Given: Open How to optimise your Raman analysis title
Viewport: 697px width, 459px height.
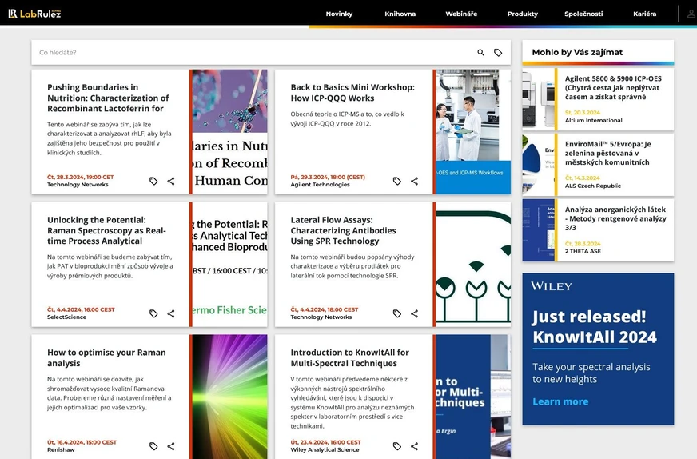Looking at the screenshot, I should [x=106, y=357].
